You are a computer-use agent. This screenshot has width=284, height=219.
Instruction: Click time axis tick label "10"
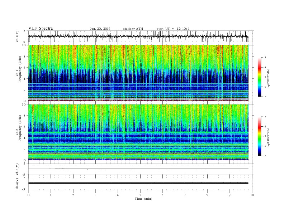[x=252, y=195]
